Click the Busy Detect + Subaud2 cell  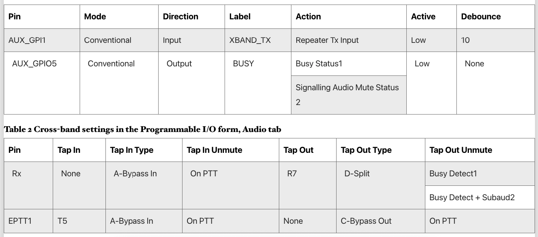[x=480, y=197]
